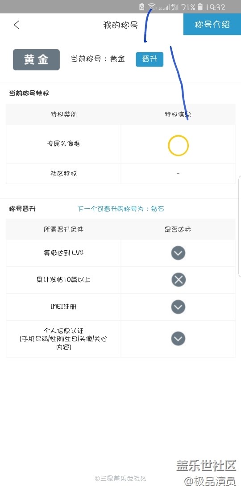
Task: Select the 专属头像框 row label
Action: (x=63, y=143)
